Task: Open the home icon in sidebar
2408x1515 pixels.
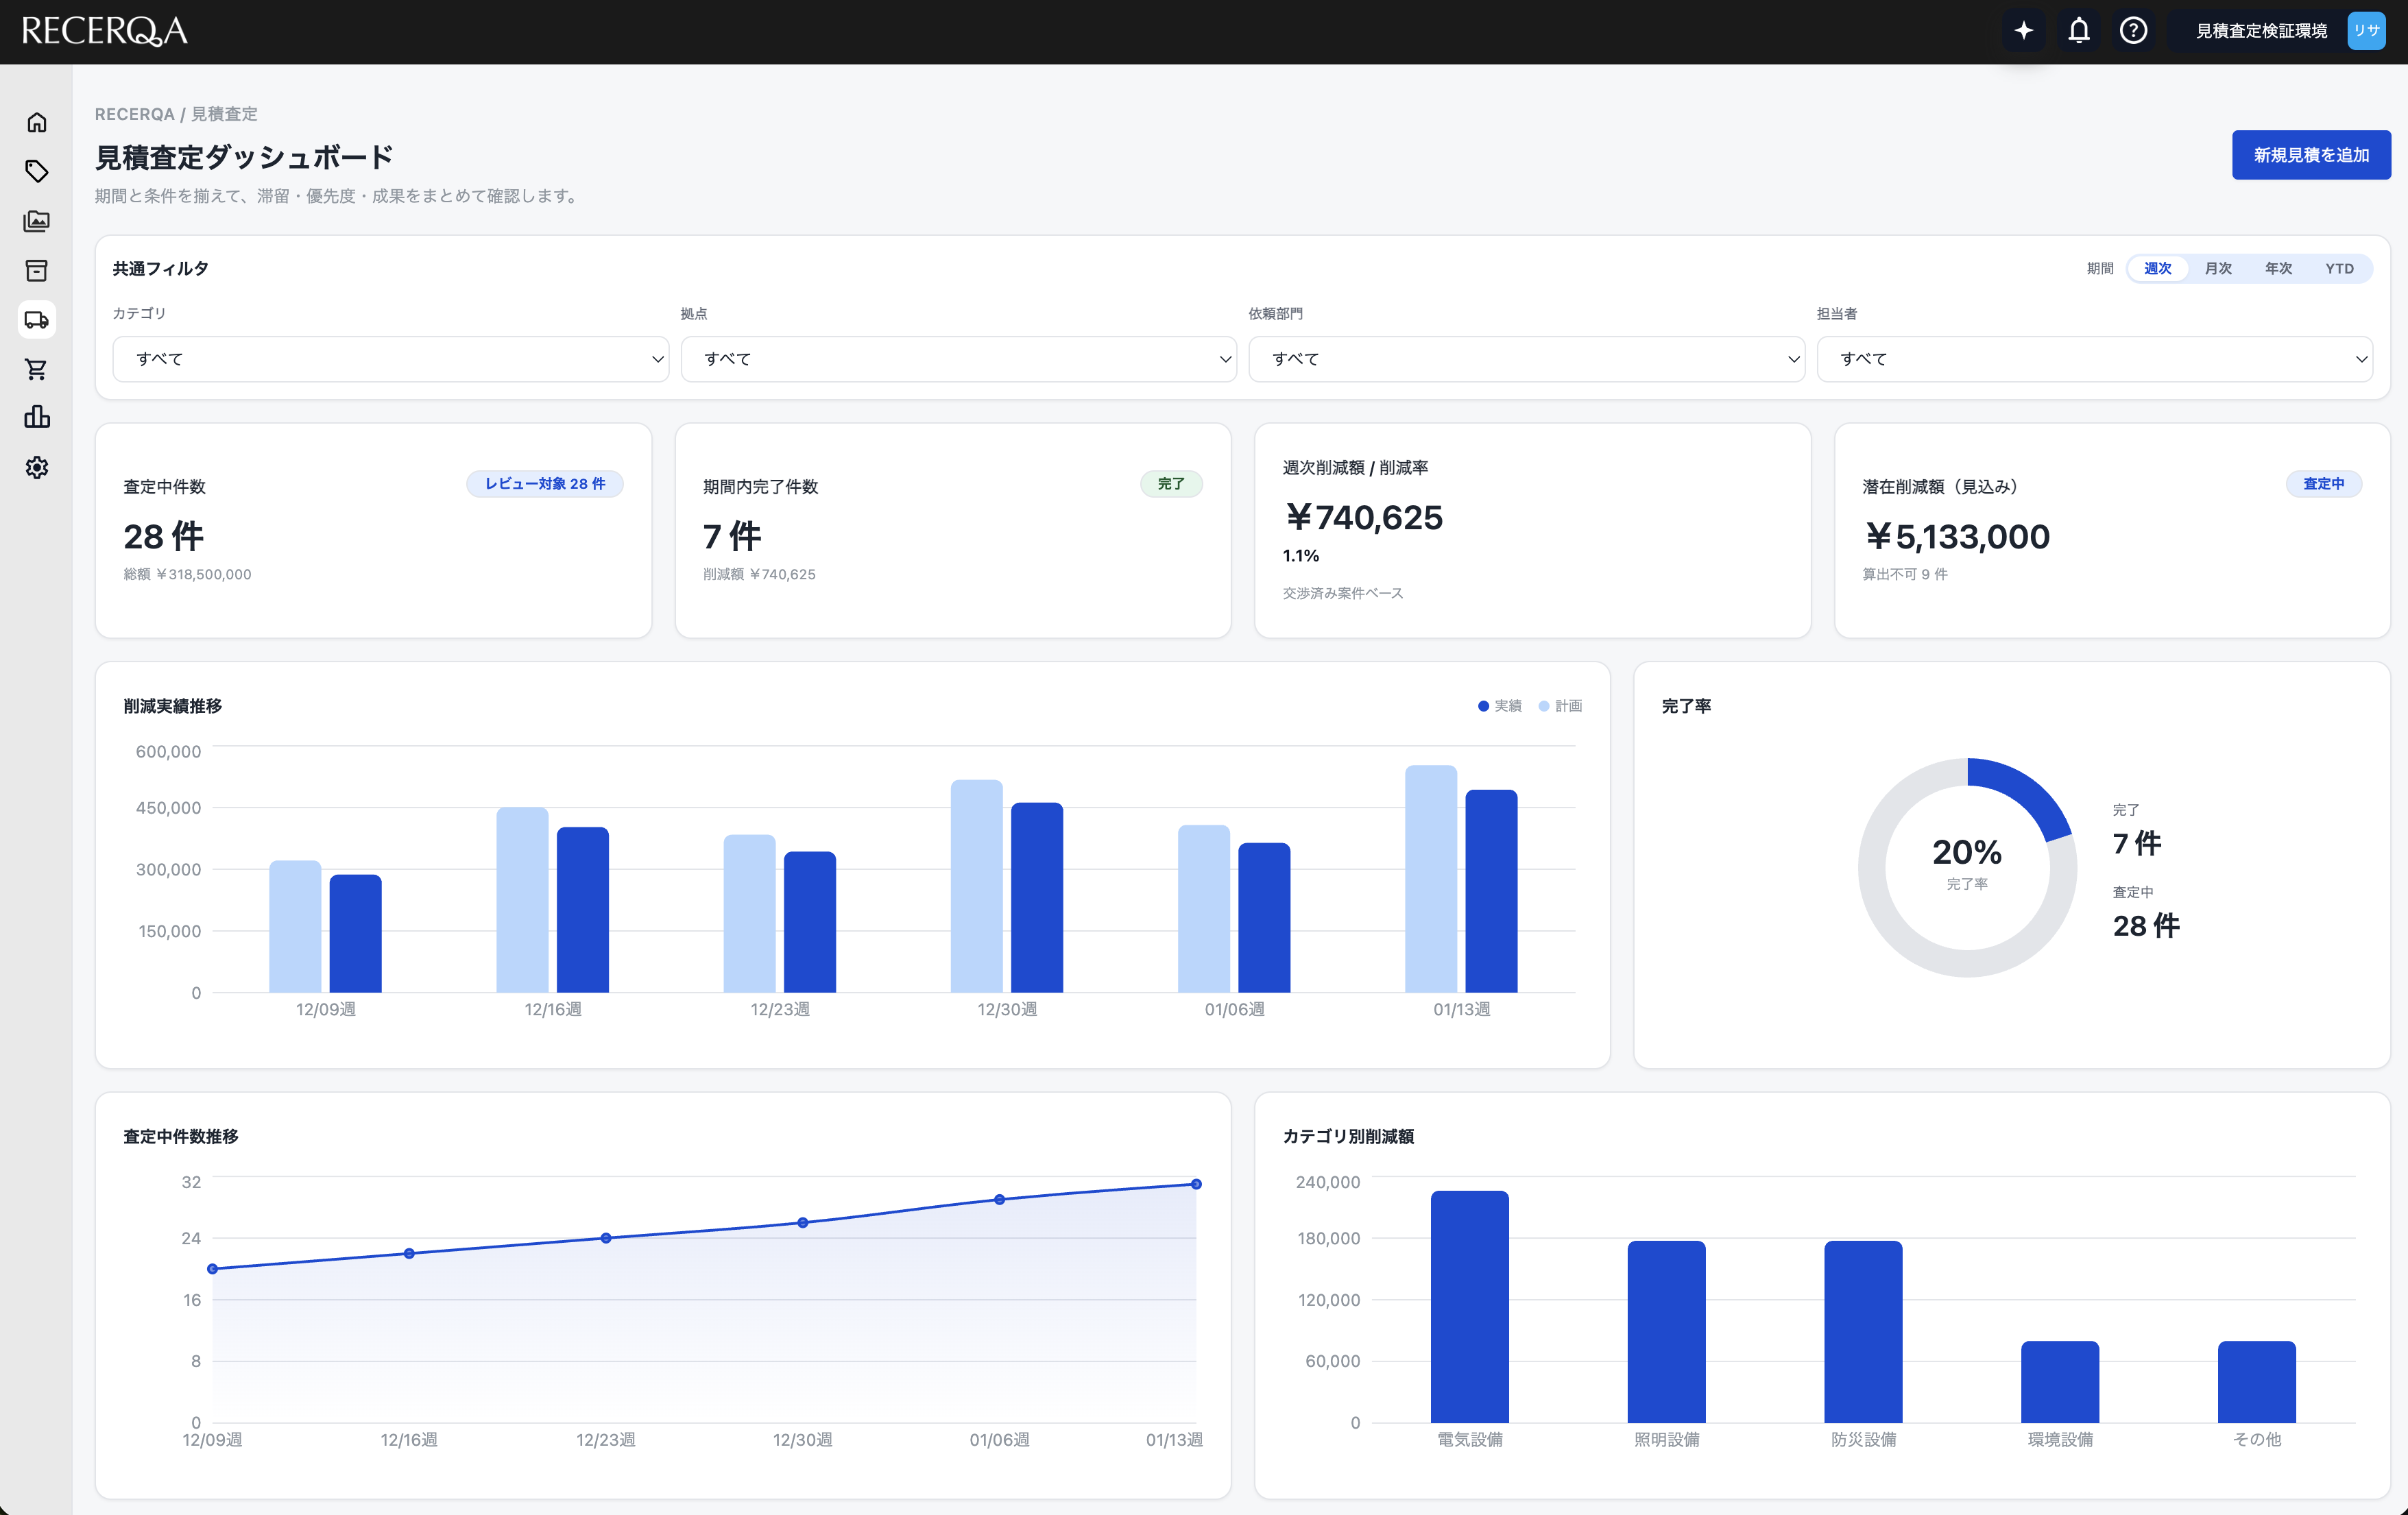Action: pos(37,122)
